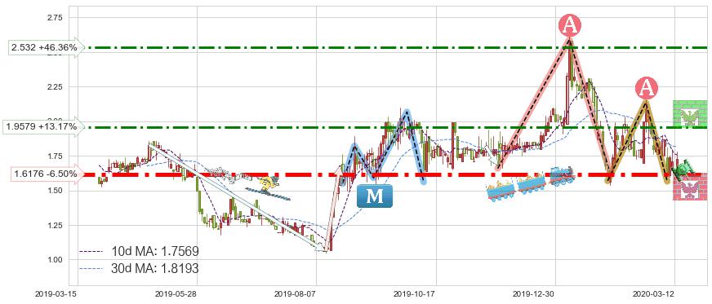712x304 pixels.
Task: Click the red brick wall eagle icon
Action: [690, 187]
